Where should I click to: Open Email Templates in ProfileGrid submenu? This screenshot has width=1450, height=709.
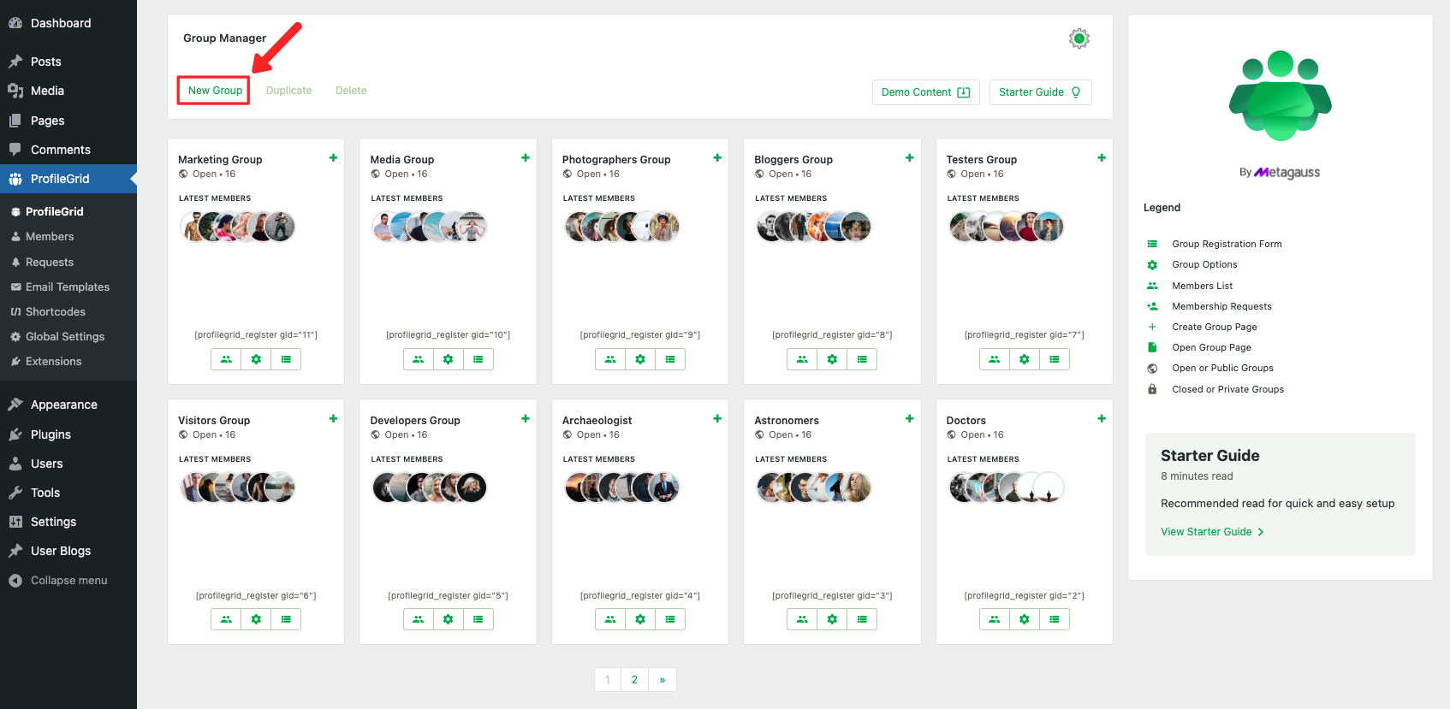pyautogui.click(x=67, y=287)
